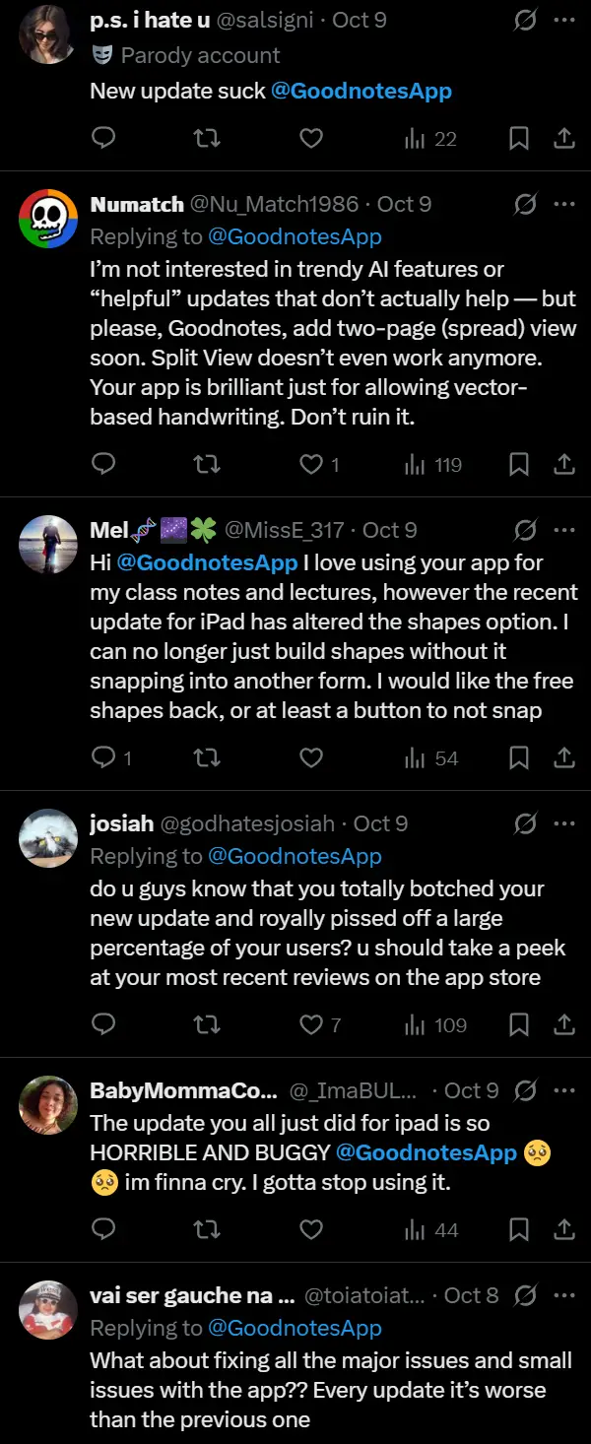Repost BabyMommaCo's tweet about iPad update

pyautogui.click(x=207, y=1229)
